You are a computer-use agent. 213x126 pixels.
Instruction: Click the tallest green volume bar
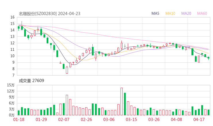coord(125,104)
